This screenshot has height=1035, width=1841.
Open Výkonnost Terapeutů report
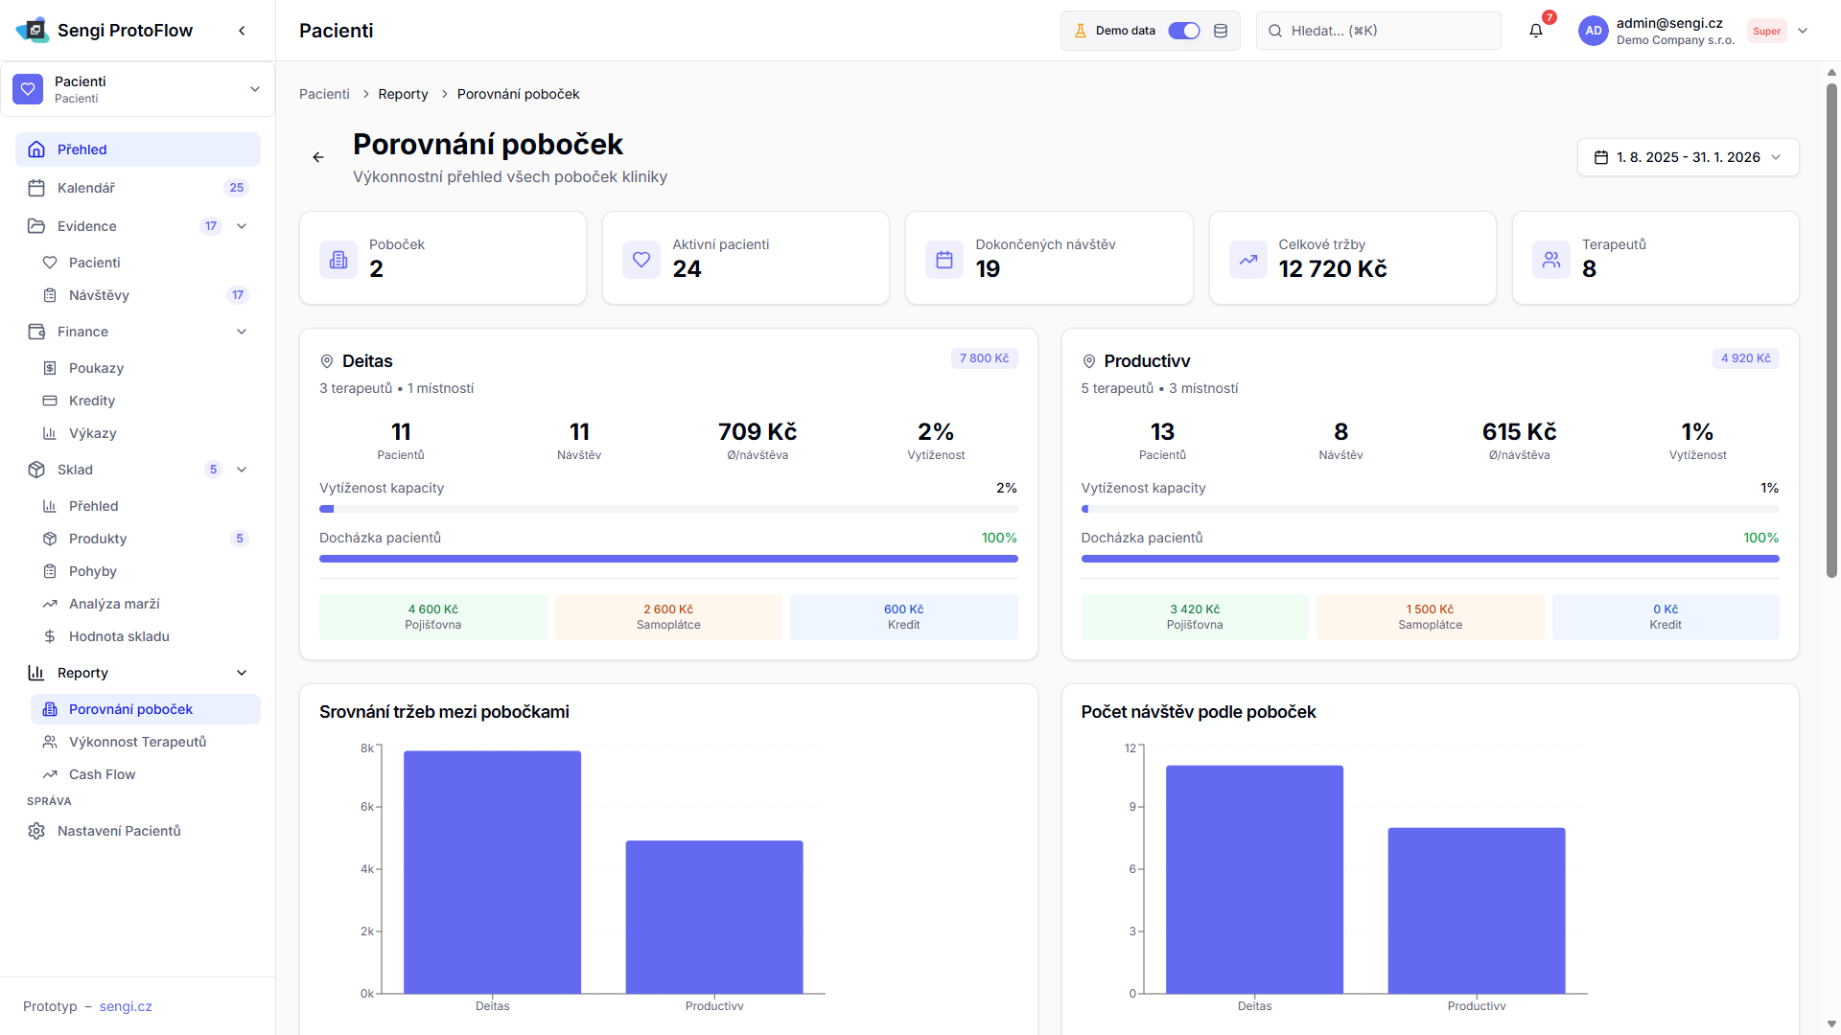[137, 742]
